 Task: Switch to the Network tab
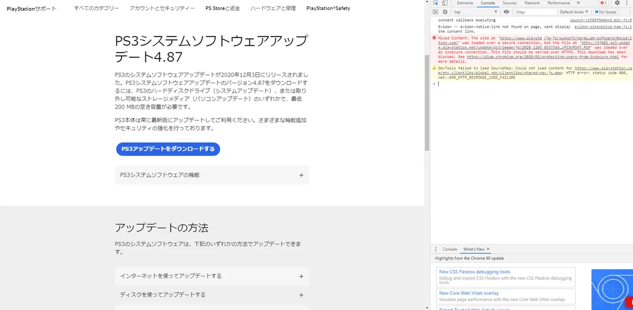[x=532, y=3]
